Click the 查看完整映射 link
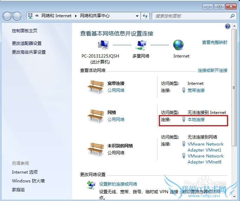The width and height of the screenshot is (240, 201). (215, 42)
